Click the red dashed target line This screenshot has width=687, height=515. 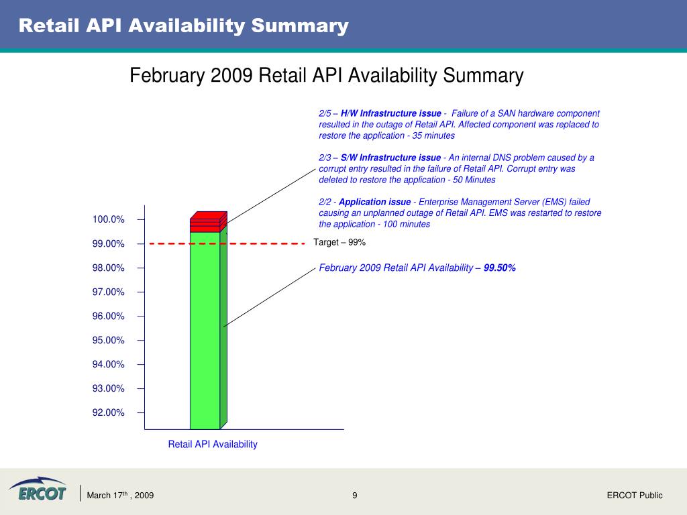[x=227, y=243]
